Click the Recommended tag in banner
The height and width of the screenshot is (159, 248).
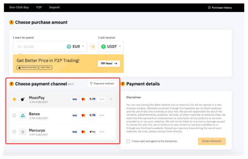(x=27, y=67)
